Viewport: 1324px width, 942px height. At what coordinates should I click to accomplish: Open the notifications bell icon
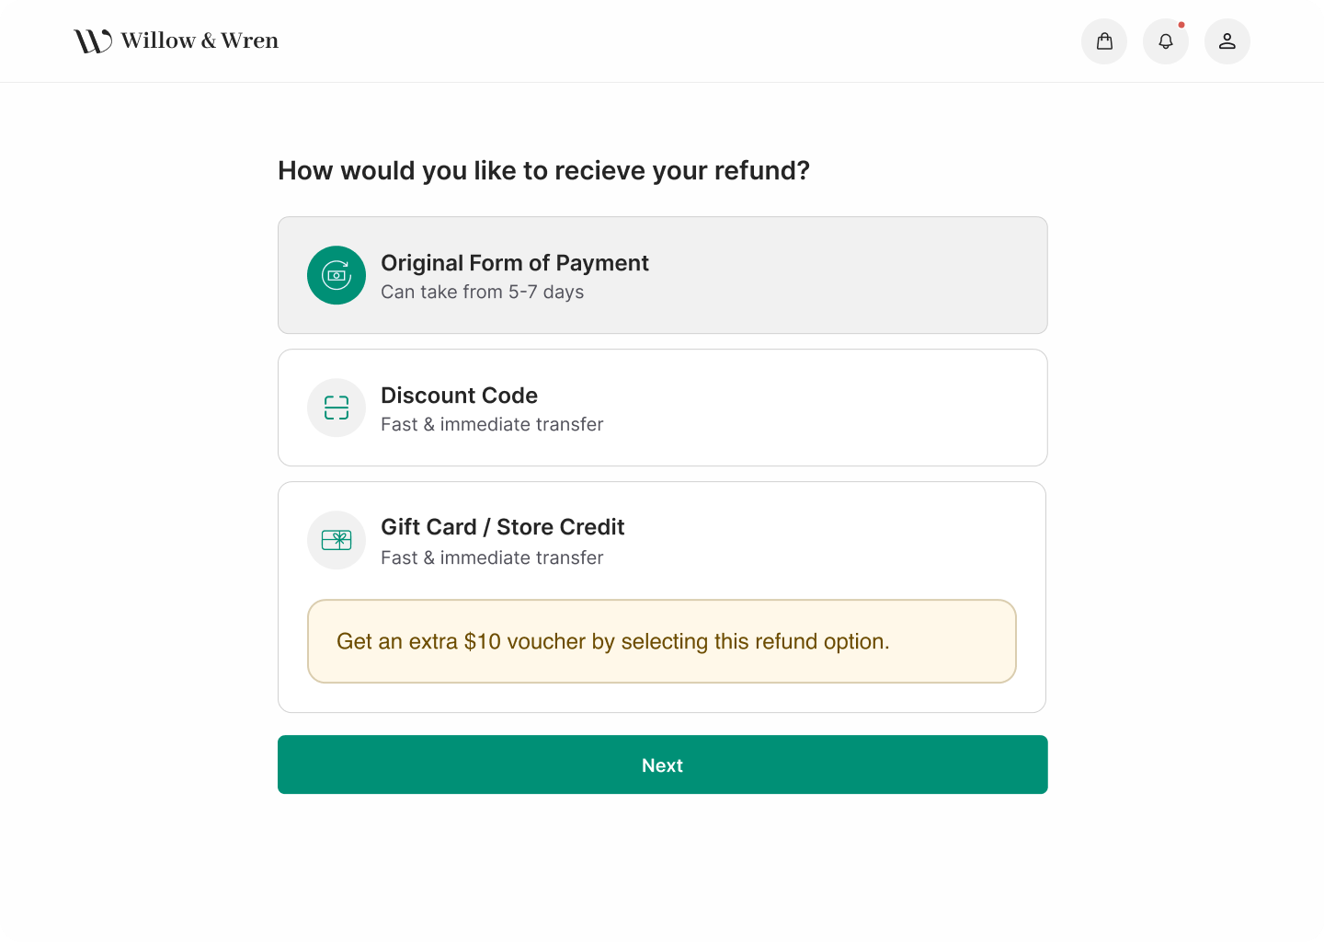[1166, 40]
